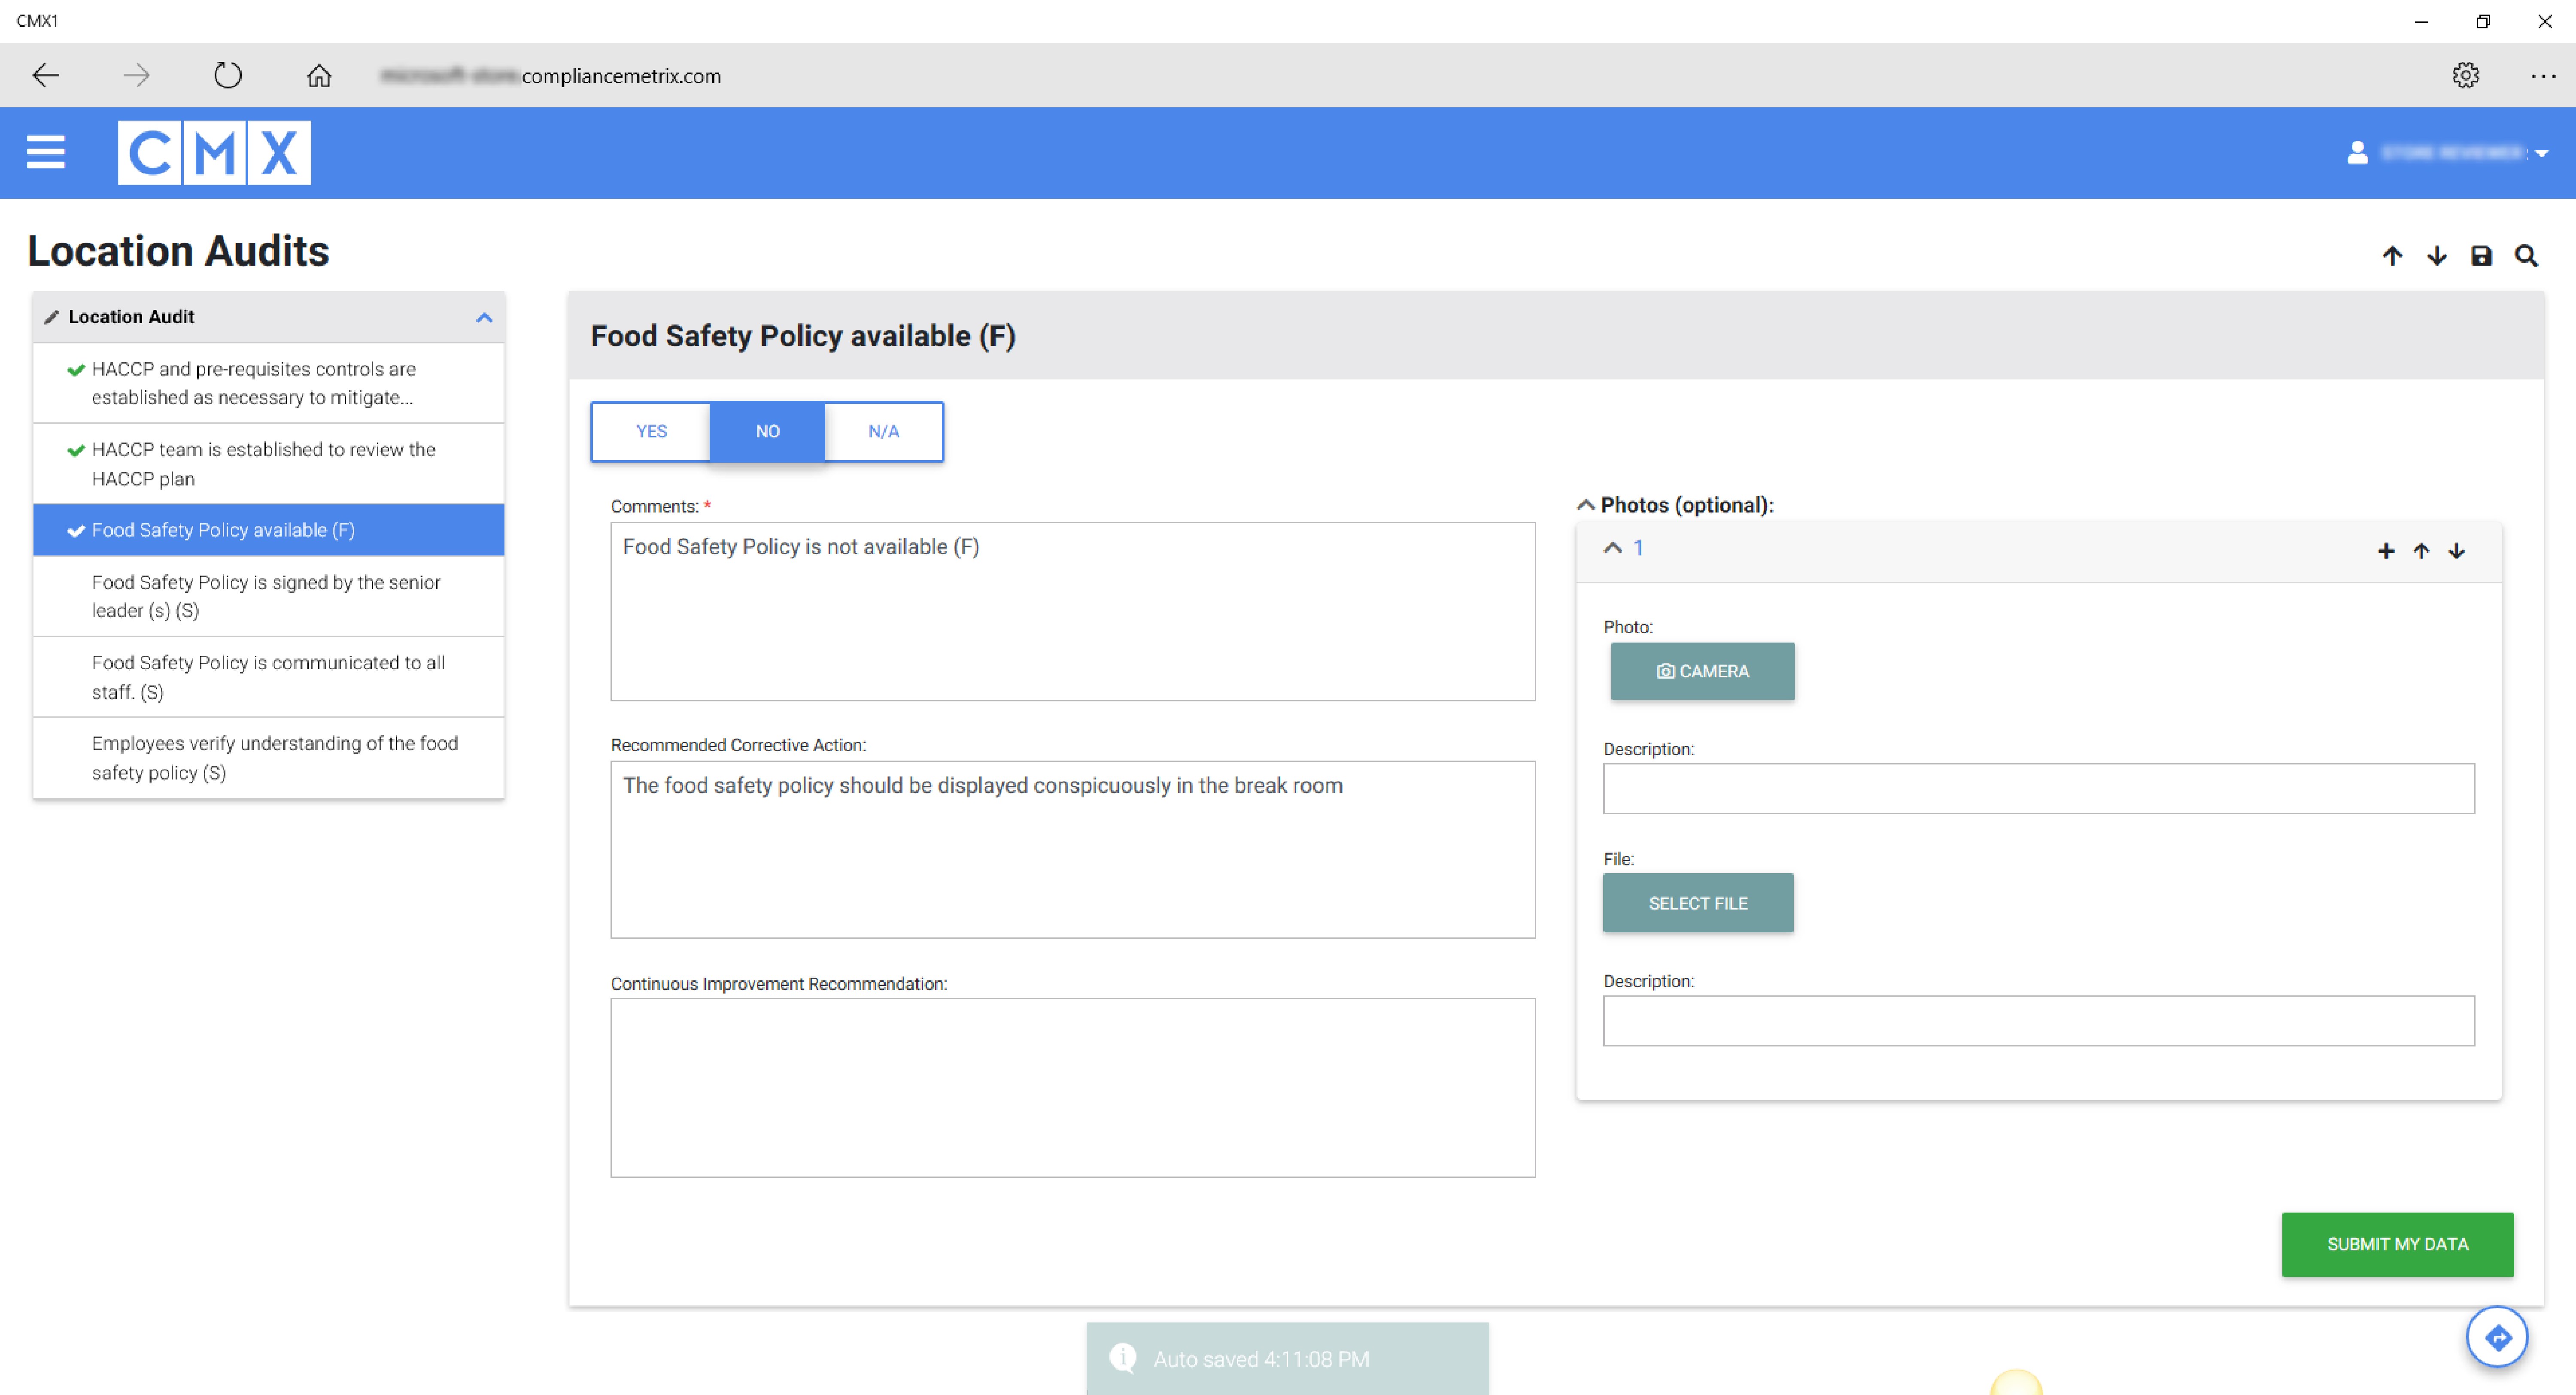
Task: Click the SELECT FILE button
Action: 1698,903
